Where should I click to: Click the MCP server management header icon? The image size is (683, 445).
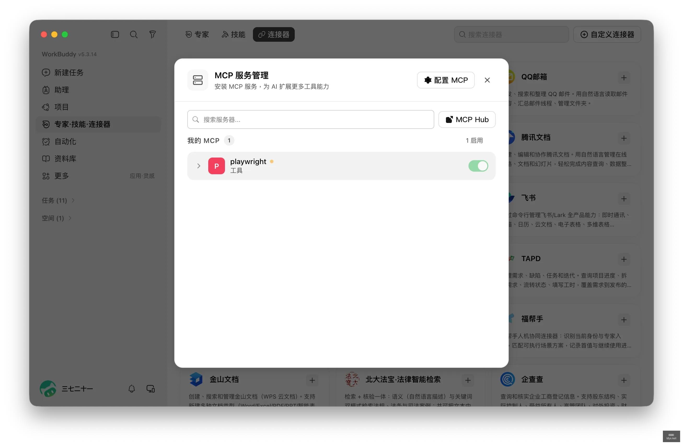[198, 80]
